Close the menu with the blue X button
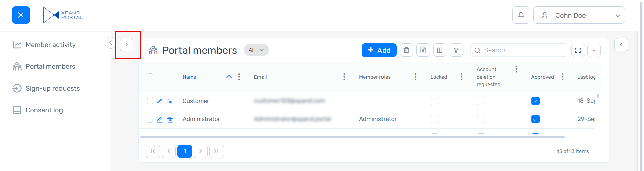 pyautogui.click(x=21, y=15)
